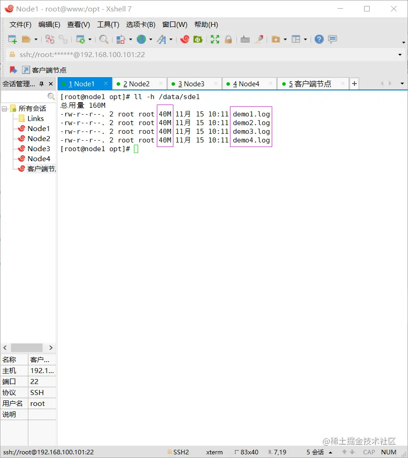Select Node3 in the session tree
This screenshot has width=408, height=458.
click(38, 149)
